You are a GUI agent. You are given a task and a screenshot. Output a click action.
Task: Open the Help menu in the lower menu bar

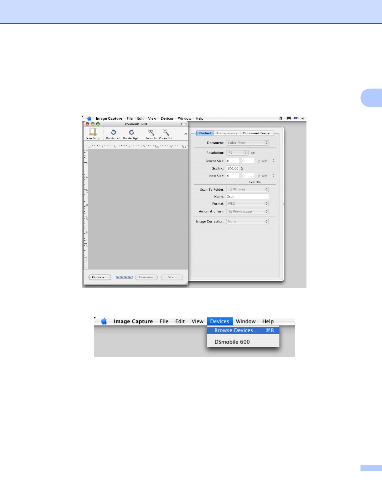(268, 321)
